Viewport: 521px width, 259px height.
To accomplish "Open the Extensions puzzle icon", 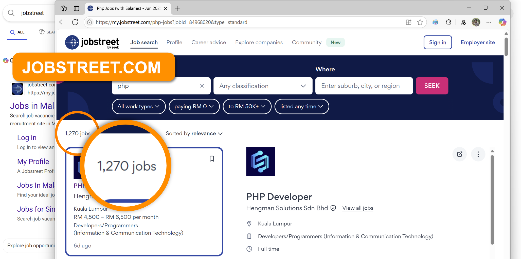I will click(448, 22).
